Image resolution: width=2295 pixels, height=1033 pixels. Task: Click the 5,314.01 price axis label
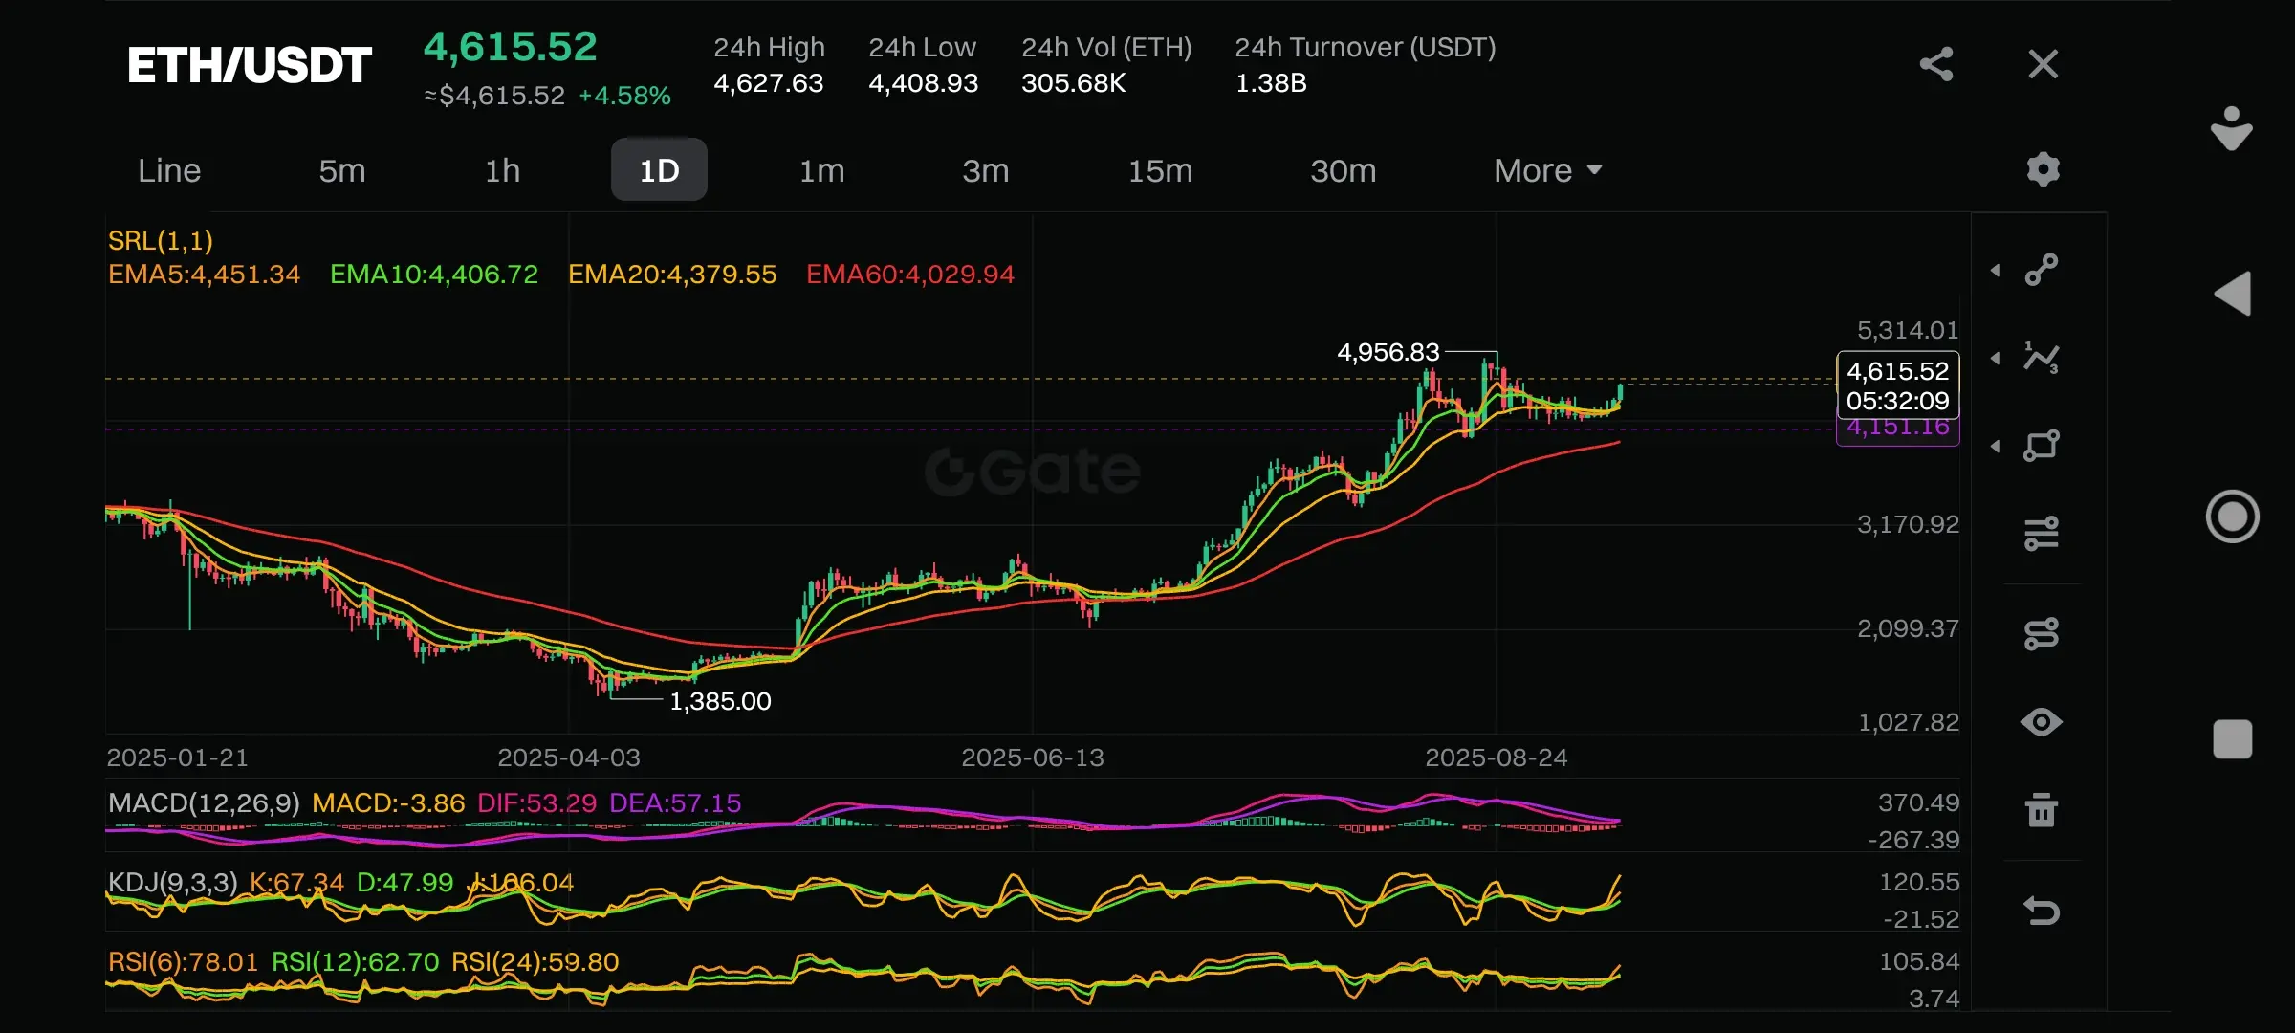(x=1908, y=330)
